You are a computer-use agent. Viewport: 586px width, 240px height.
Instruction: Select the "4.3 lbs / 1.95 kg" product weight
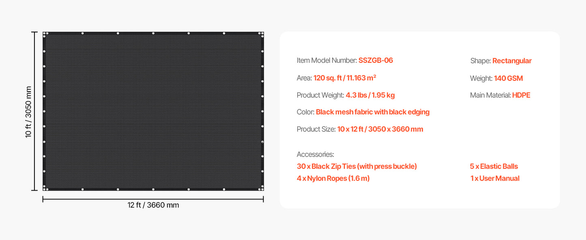(x=370, y=95)
